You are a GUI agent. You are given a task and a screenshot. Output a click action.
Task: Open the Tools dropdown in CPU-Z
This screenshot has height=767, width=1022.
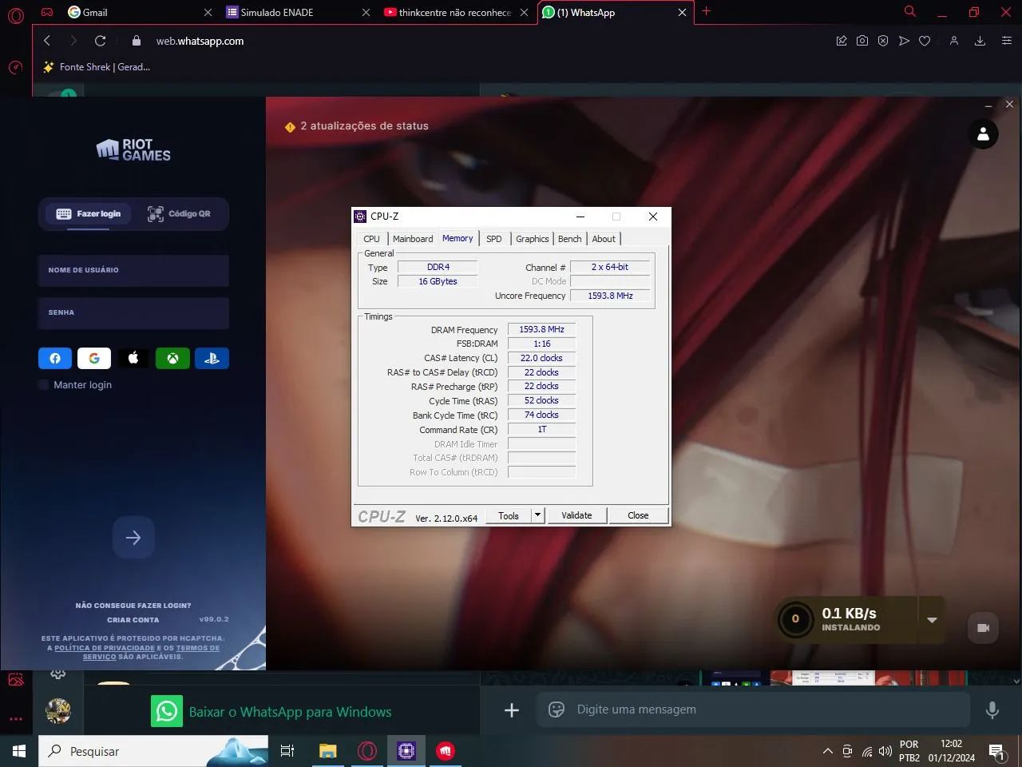pyautogui.click(x=537, y=515)
